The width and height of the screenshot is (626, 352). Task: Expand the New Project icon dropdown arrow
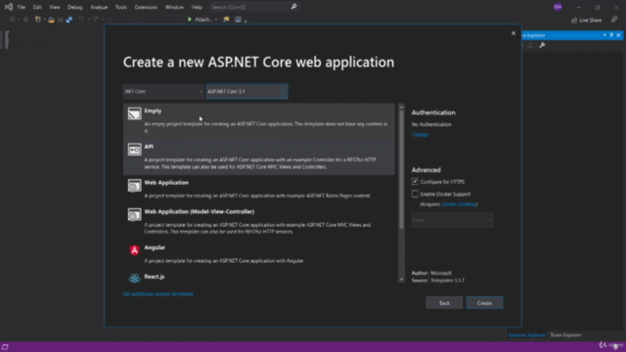[x=44, y=20]
